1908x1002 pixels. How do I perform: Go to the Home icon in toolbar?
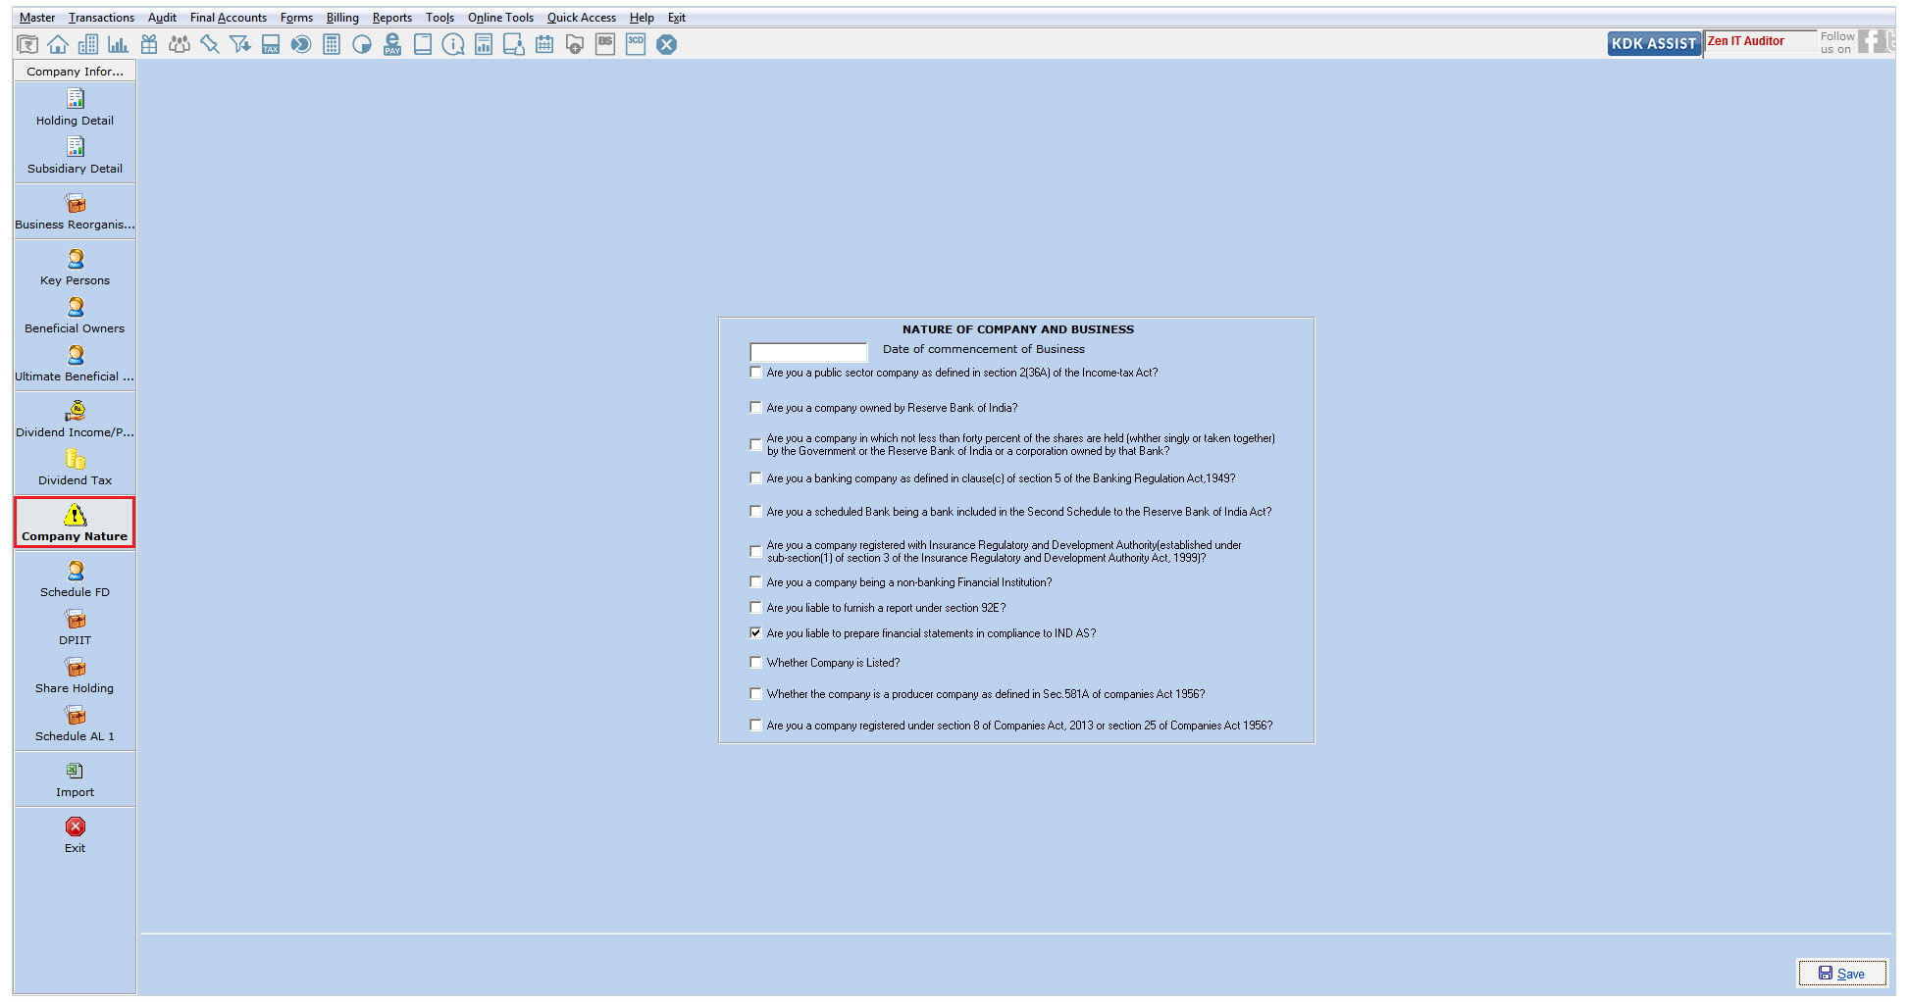pyautogui.click(x=58, y=44)
